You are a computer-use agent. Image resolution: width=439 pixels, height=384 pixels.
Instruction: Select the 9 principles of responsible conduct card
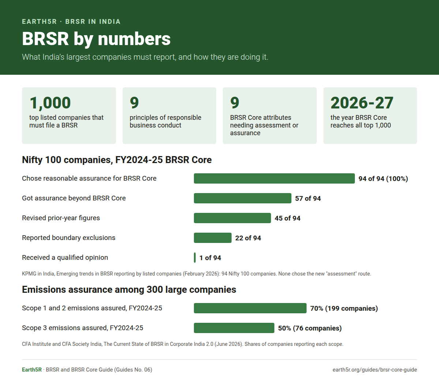[x=169, y=115]
